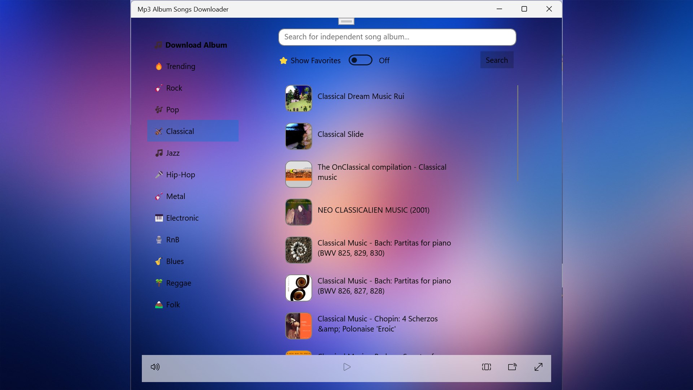This screenshot has width=693, height=390.
Task: Click the fullscreen expand icon in playback bar
Action: [x=538, y=367]
